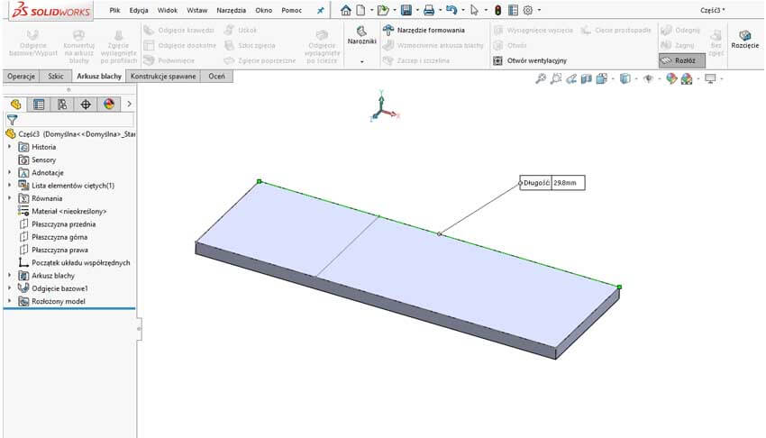Click the View Orientation icon
This screenshot has width=766, height=438.
[x=601, y=78]
